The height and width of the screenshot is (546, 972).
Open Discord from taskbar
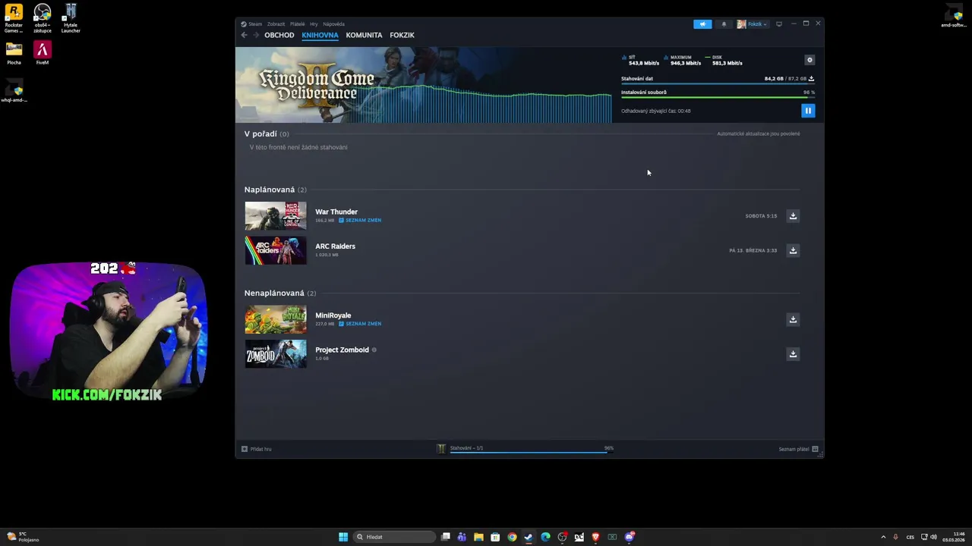coord(630,537)
